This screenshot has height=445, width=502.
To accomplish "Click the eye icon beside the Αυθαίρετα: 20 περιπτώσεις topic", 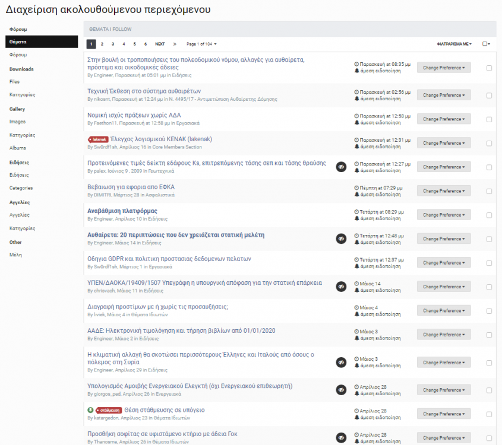I will (x=341, y=239).
